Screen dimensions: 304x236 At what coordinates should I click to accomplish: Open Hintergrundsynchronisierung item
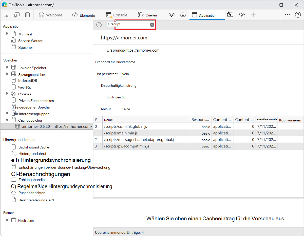(x=51, y=160)
